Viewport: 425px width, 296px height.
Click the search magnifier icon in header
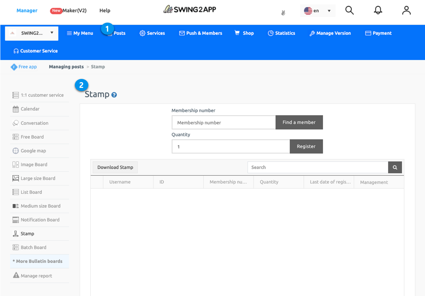tap(349, 11)
